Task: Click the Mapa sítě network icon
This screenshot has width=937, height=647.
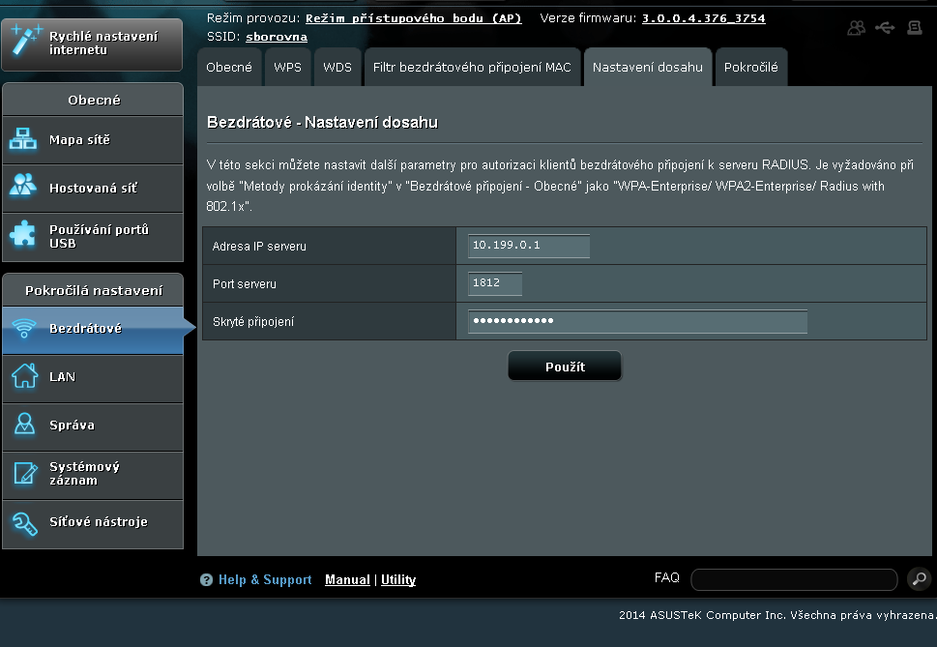Action: coord(23,140)
